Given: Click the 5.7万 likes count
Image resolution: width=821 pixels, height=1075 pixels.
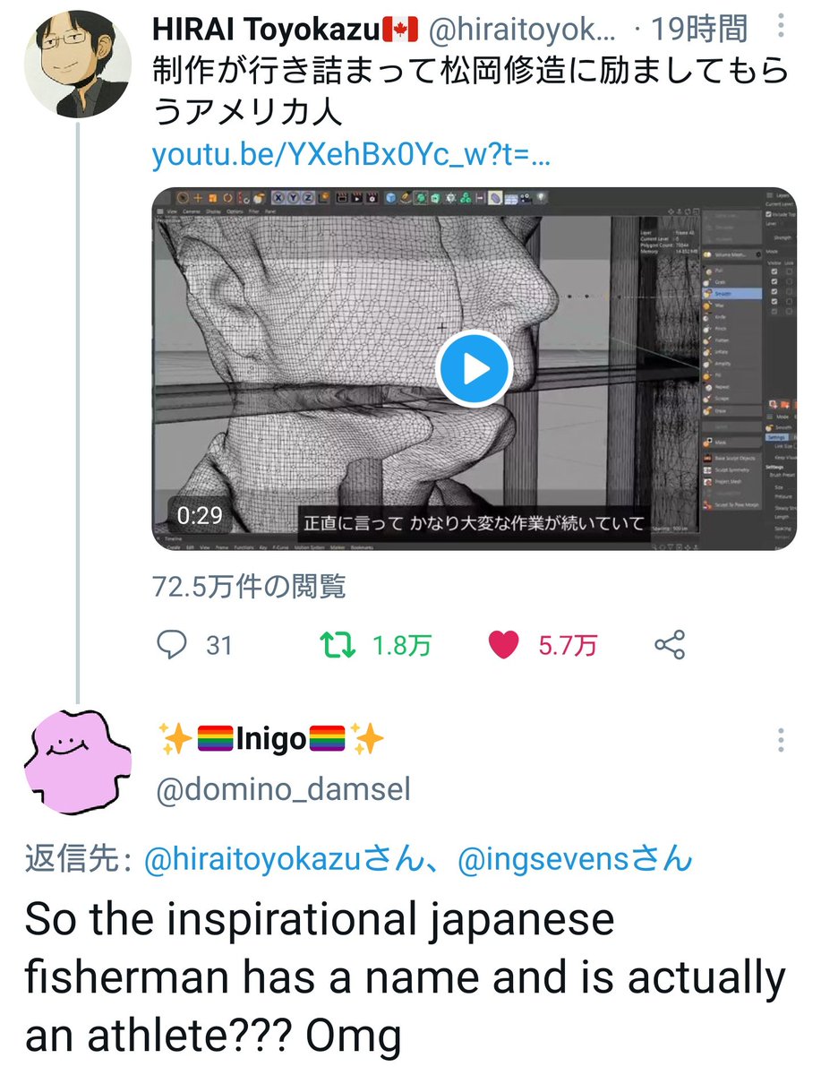Looking at the screenshot, I should pyautogui.click(x=568, y=645).
